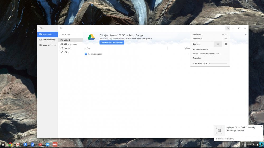264x148 pixels.
Task: Click the free space usage bar
Action: 218,64
